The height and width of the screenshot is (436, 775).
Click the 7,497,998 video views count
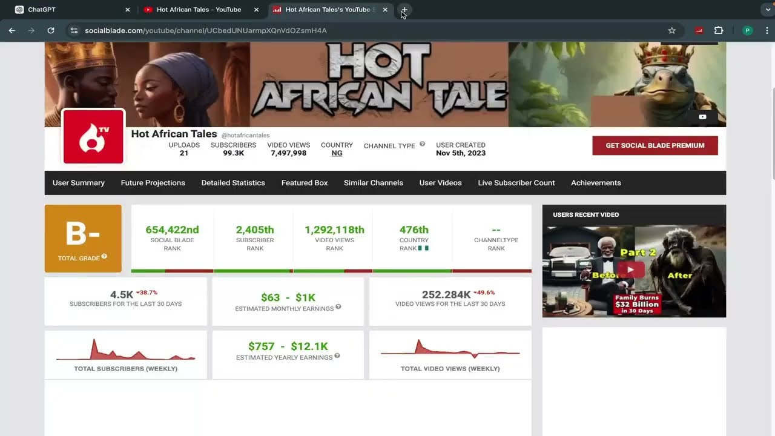[289, 153]
